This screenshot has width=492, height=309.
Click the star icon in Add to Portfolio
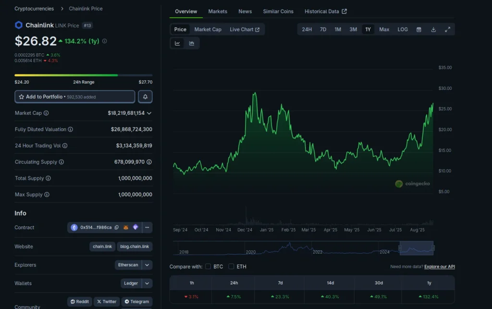click(21, 97)
